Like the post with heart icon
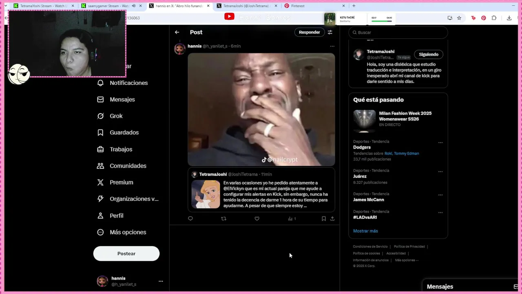This screenshot has height=294, width=522. (x=257, y=218)
